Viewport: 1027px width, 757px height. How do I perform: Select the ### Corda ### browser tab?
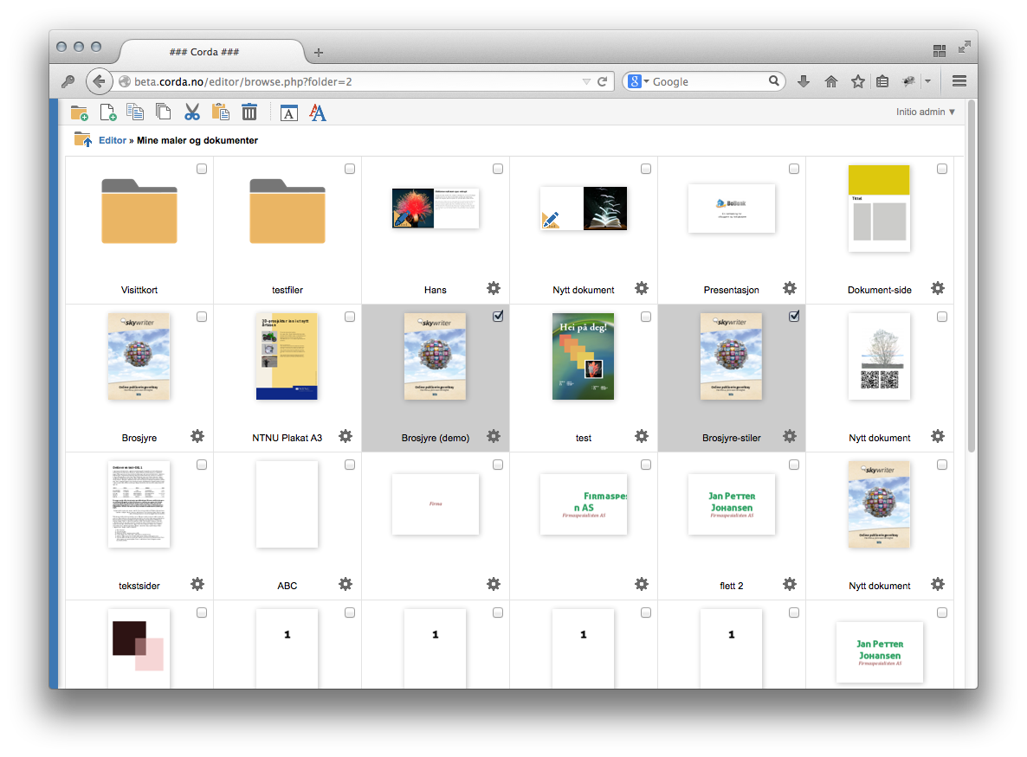pos(204,52)
